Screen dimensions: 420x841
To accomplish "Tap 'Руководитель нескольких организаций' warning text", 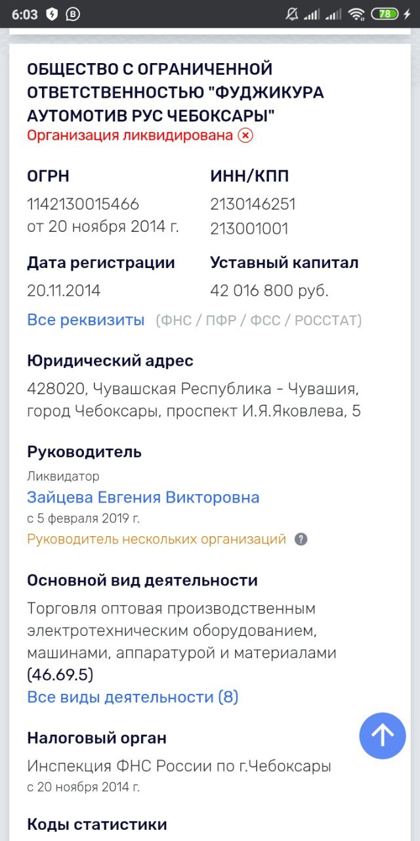I will pos(157,539).
